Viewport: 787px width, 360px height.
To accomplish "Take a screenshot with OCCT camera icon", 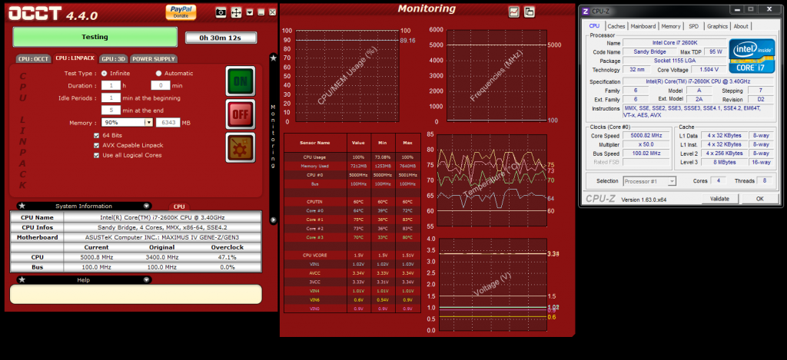I will (x=221, y=12).
